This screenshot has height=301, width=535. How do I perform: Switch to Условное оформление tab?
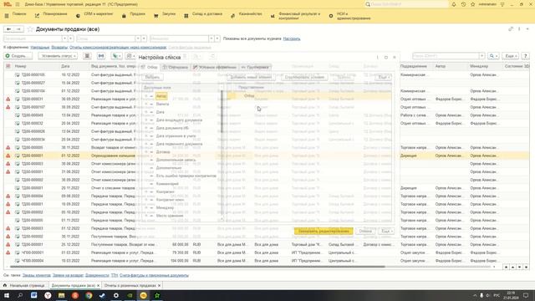[x=215, y=67]
